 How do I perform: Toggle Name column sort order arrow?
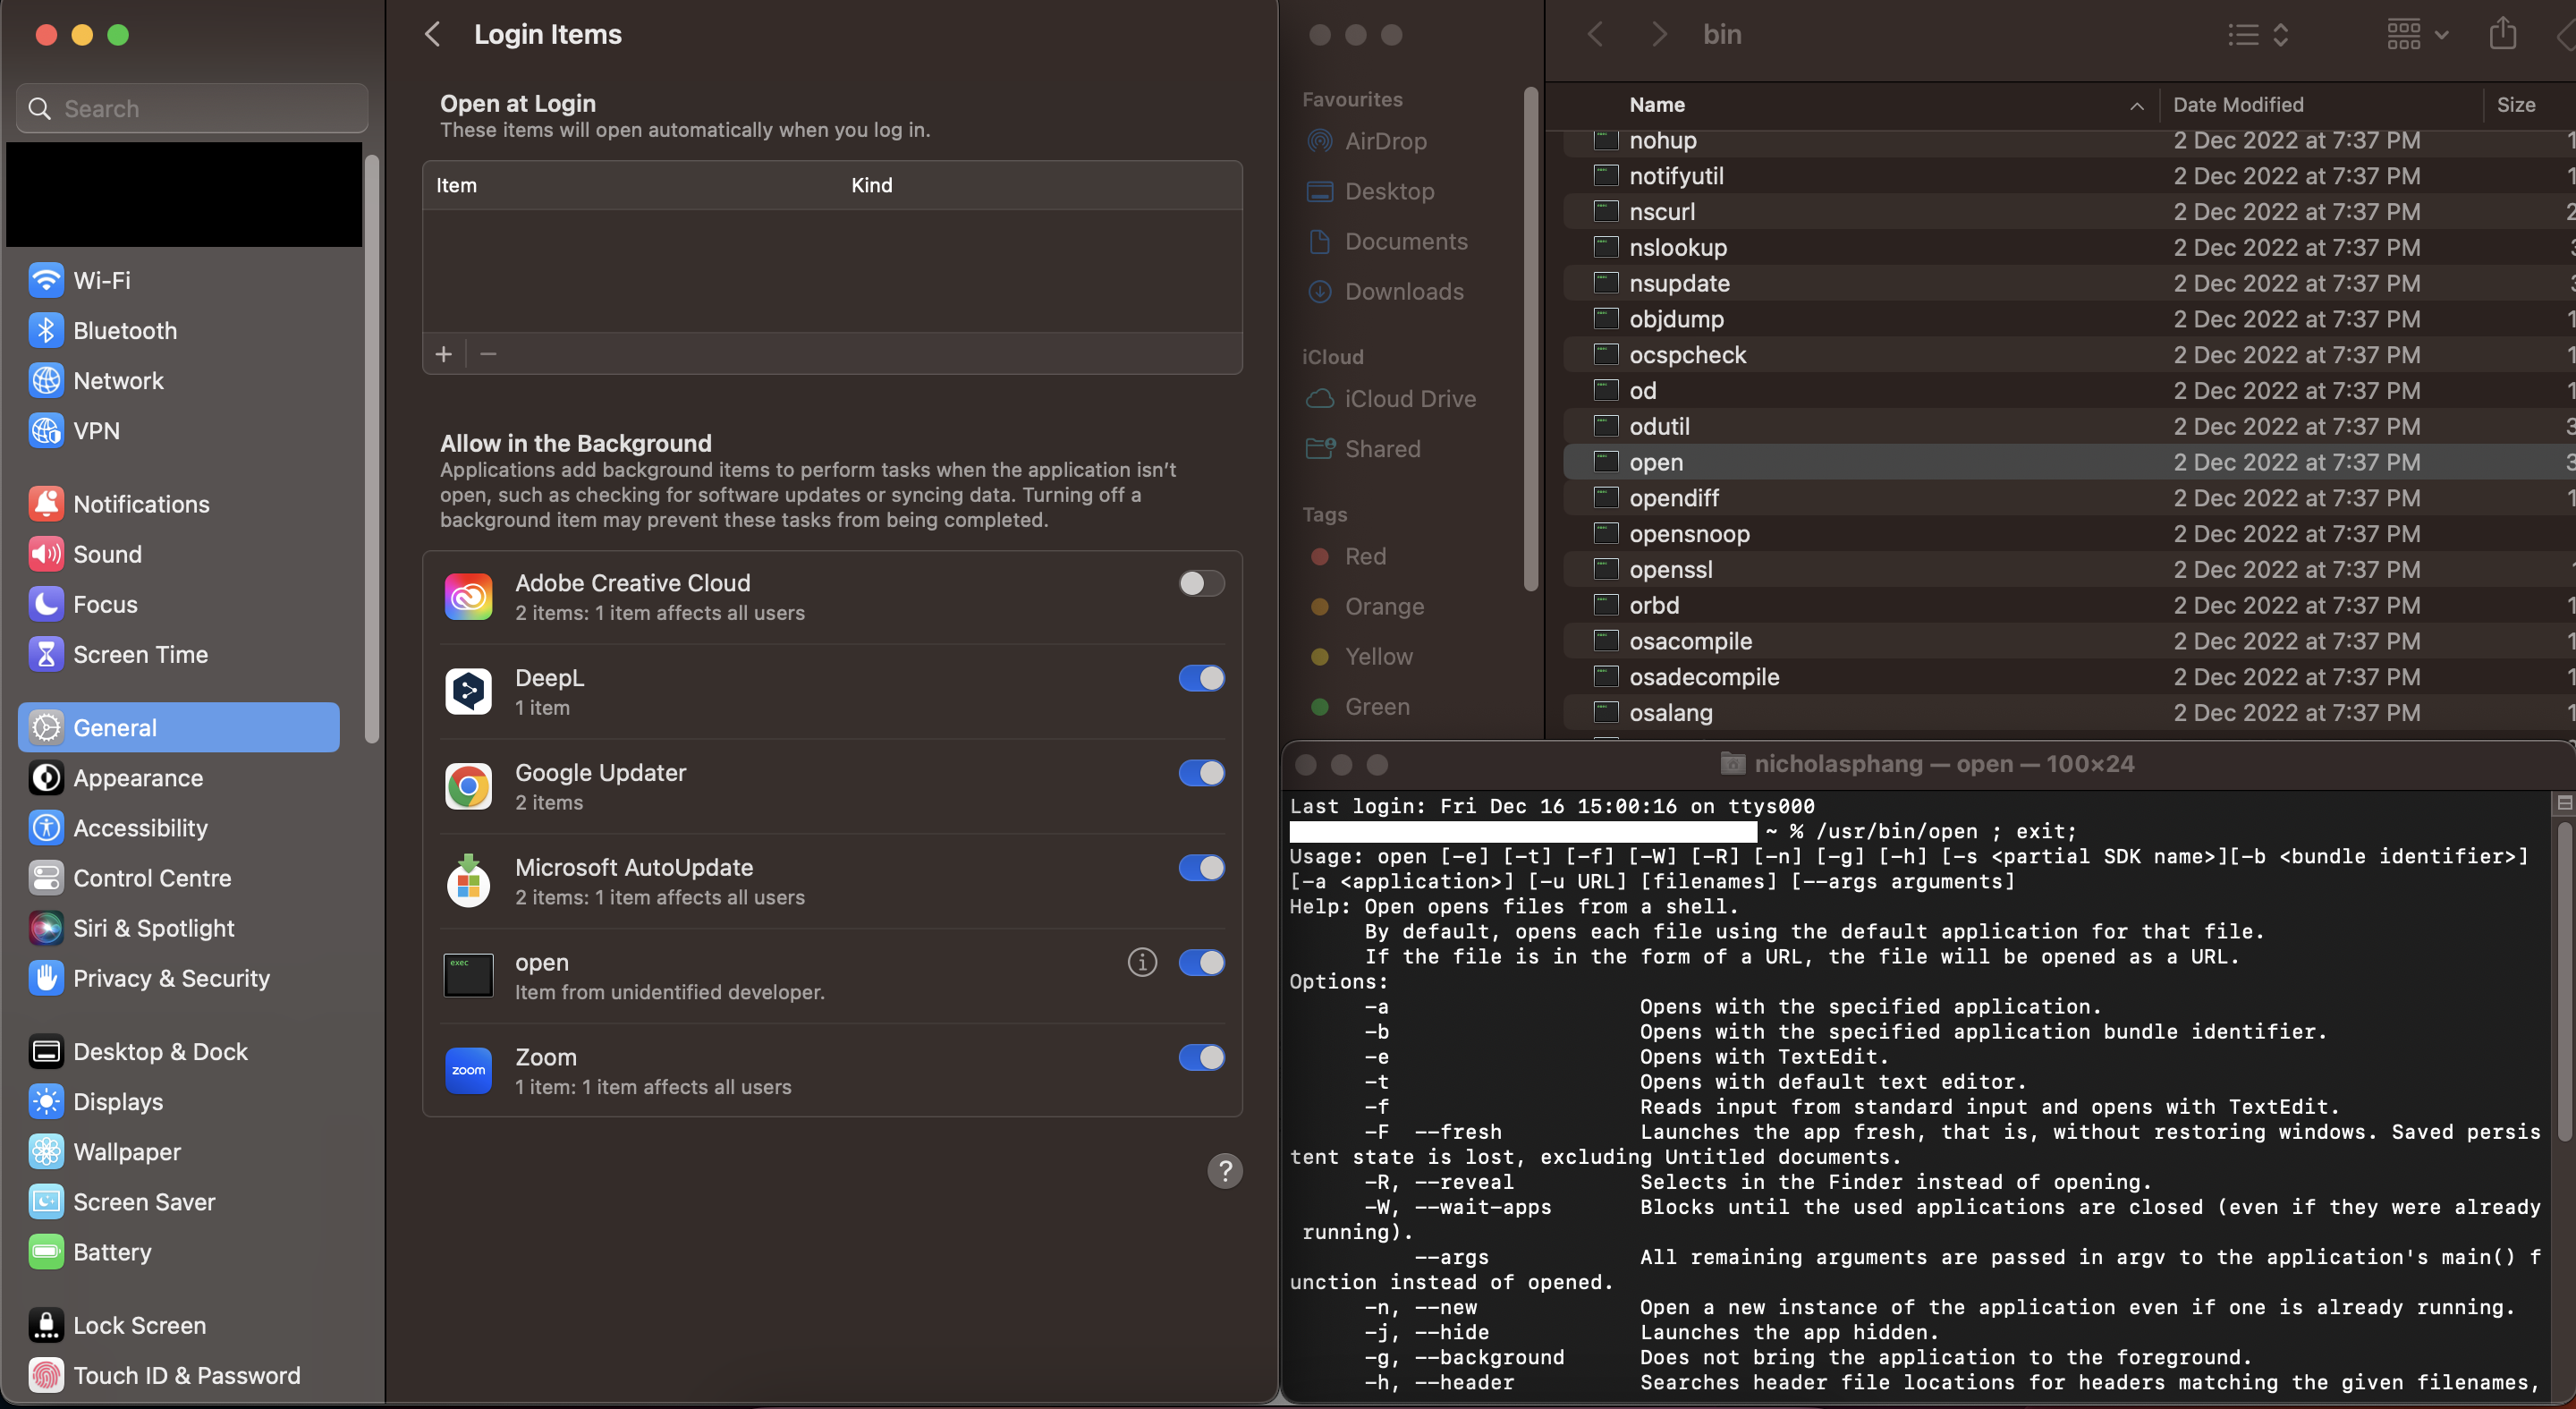point(2137,105)
